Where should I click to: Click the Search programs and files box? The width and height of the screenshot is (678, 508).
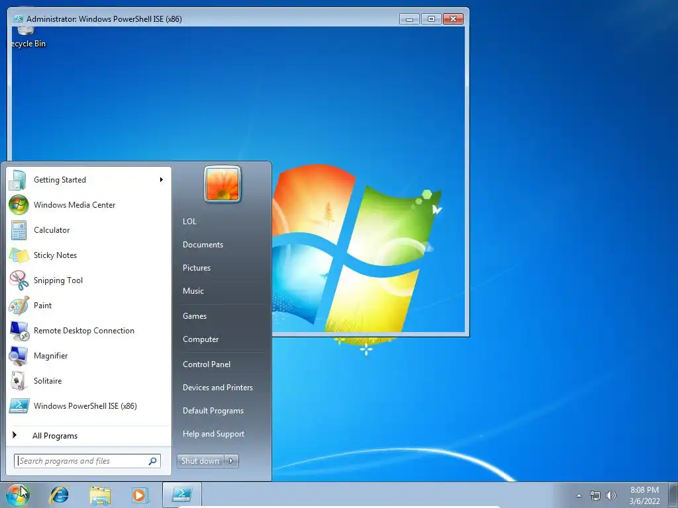click(x=87, y=461)
